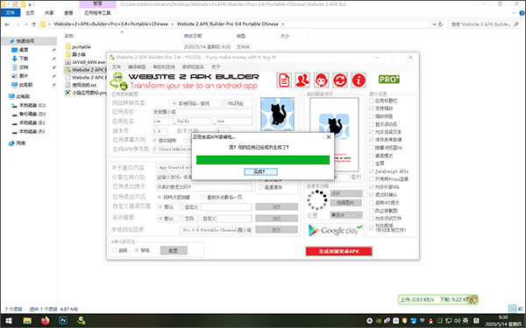Click the green APK build progress bar
This screenshot has width=526, height=328.
(263, 160)
